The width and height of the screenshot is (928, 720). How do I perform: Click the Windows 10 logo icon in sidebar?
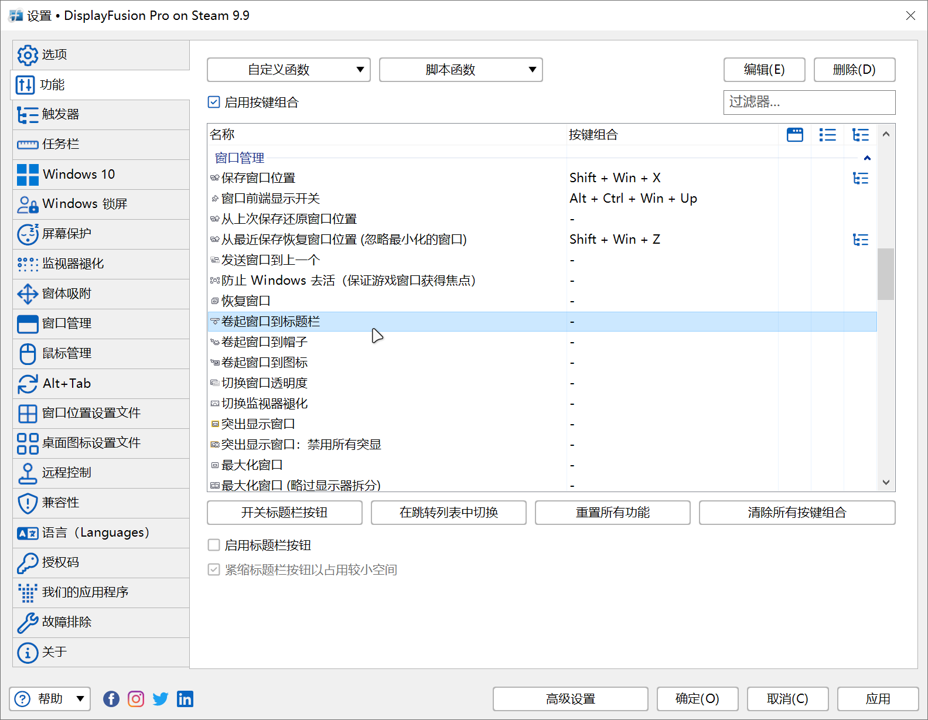(x=28, y=175)
